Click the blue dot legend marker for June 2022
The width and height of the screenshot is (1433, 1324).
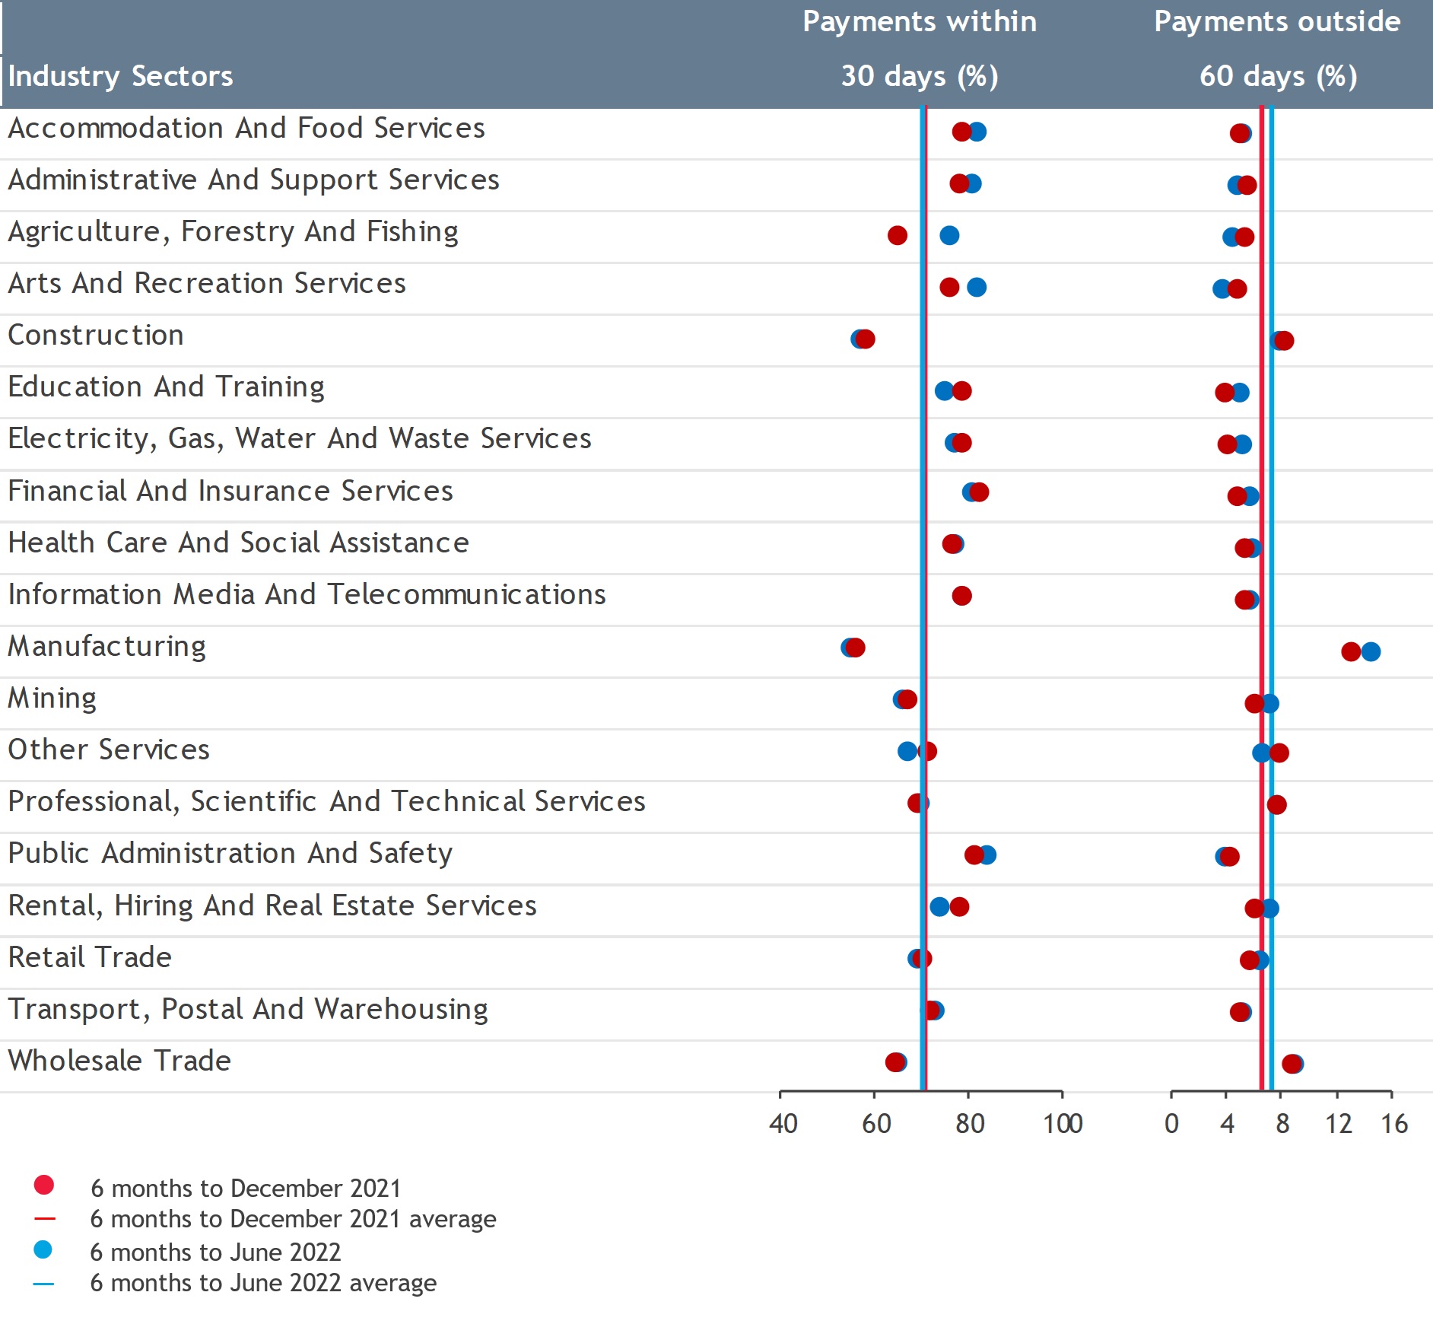43,1249
